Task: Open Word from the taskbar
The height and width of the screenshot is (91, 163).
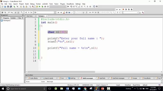Action: point(67,89)
